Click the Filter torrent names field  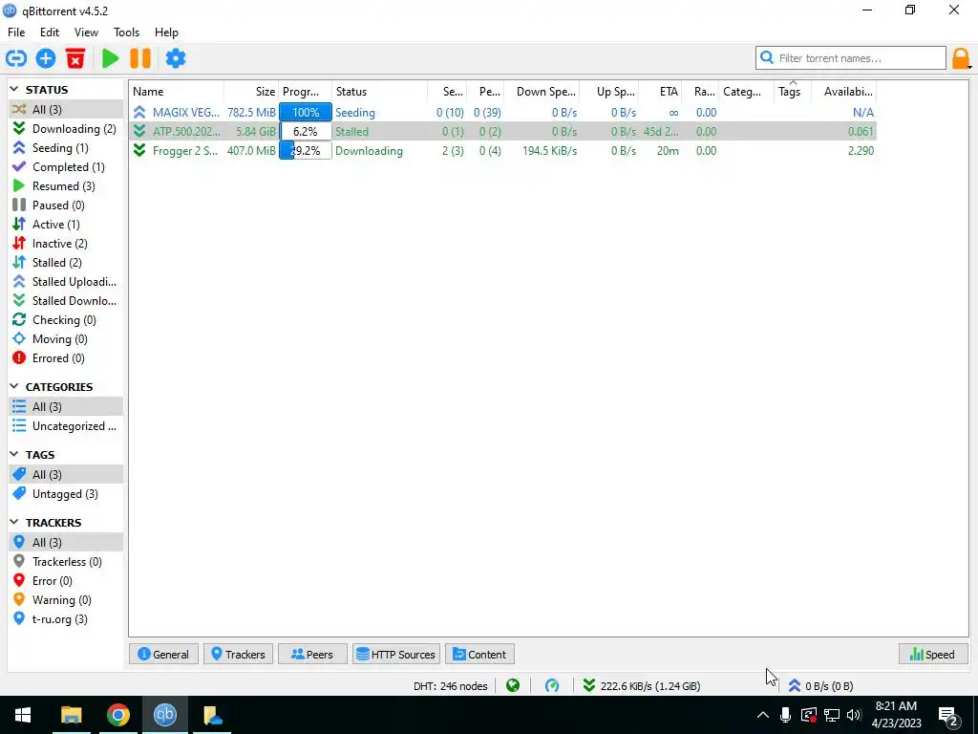[851, 58]
